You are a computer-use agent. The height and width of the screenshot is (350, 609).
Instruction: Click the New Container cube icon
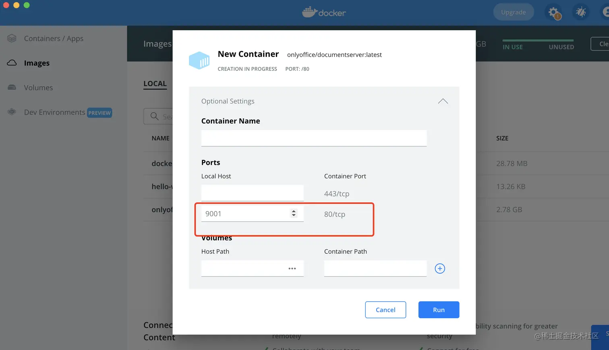click(199, 60)
